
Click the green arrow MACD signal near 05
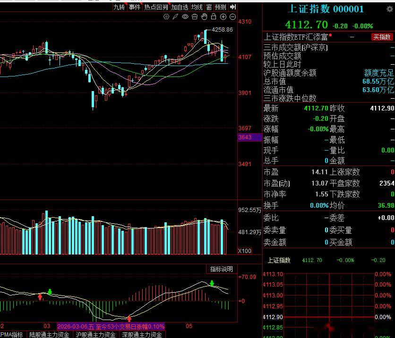212,283
